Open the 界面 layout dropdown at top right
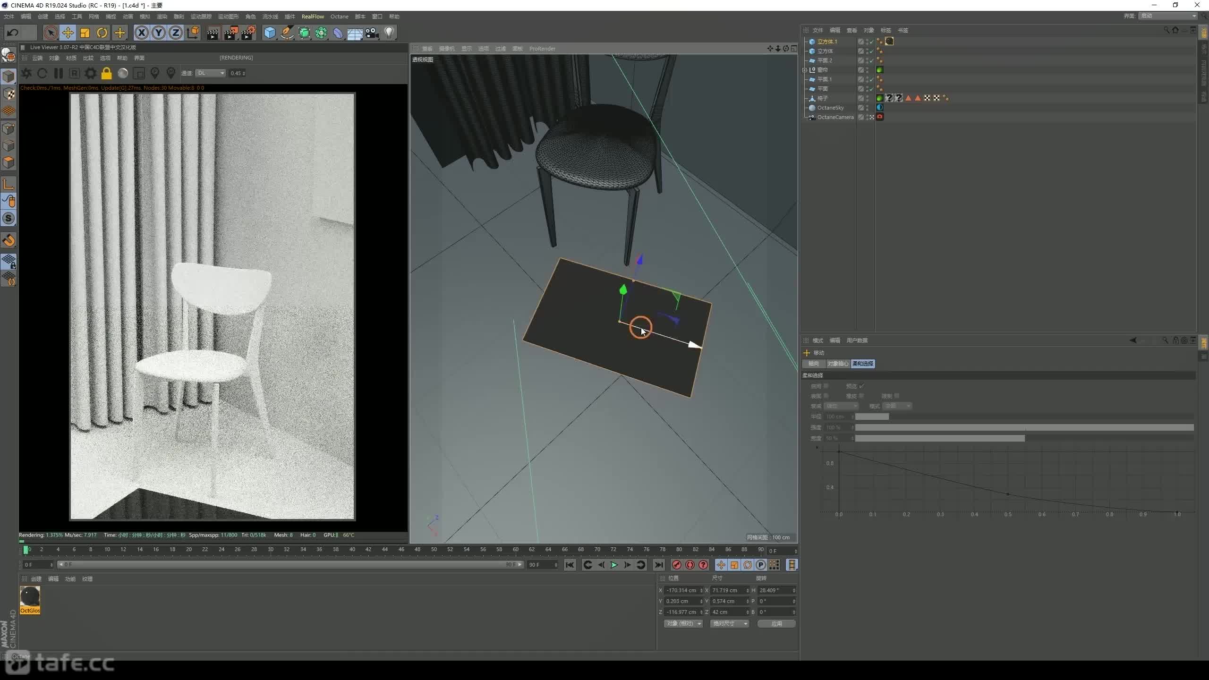The image size is (1209, 680). pyautogui.click(x=1167, y=16)
